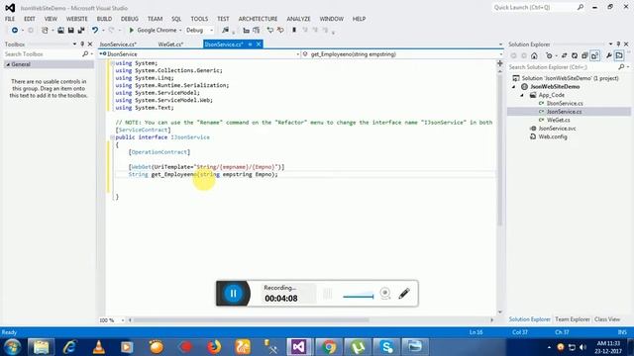Click the Quick Launch search magnifier icon

[x=581, y=7]
